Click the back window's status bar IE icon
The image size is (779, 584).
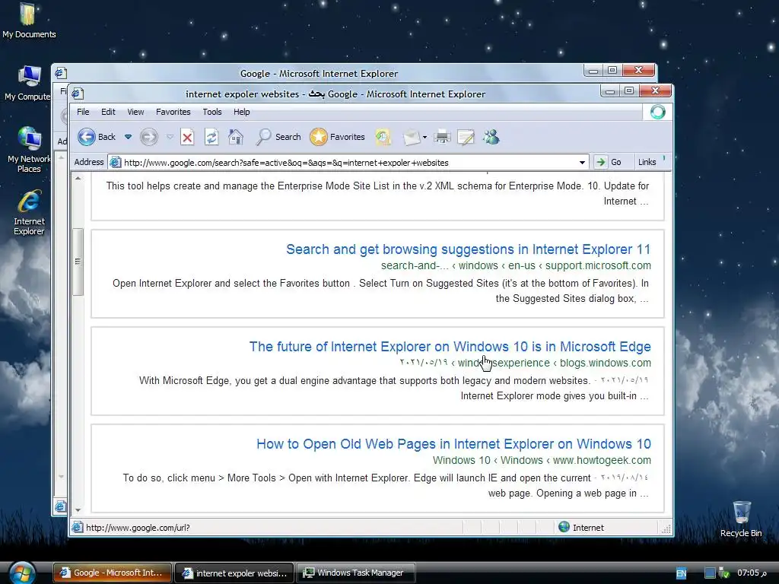60,506
